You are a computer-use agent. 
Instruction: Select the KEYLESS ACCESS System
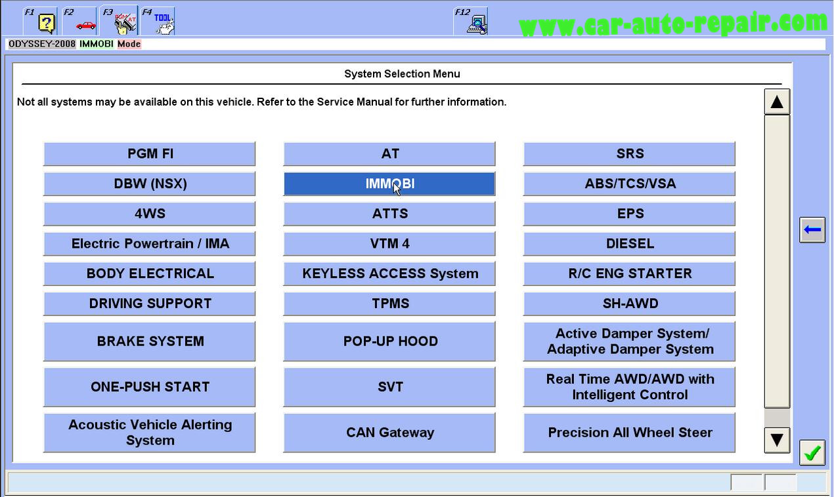coord(389,273)
